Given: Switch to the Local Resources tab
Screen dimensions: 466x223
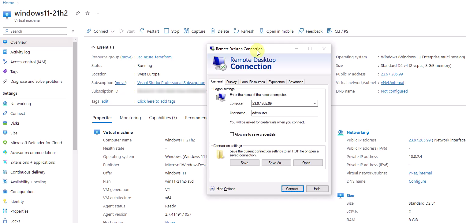Looking at the screenshot, I should click(x=252, y=82).
